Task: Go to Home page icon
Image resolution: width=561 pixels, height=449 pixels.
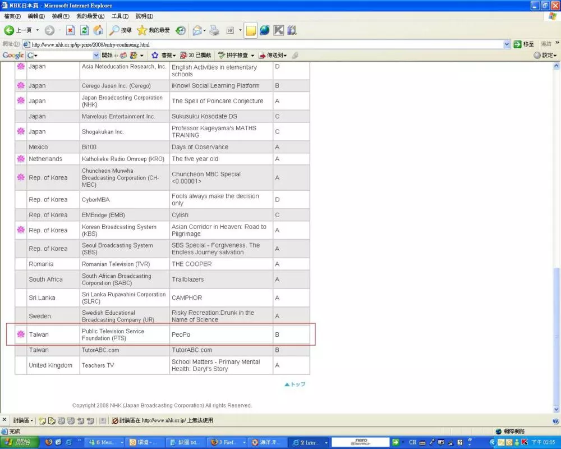Action: tap(98, 30)
